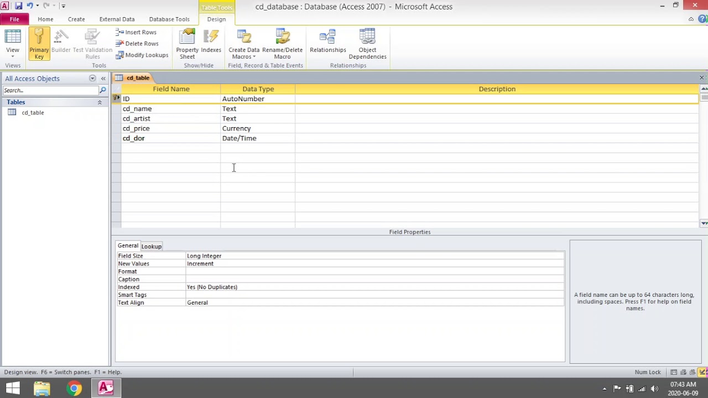708x398 pixels.
Task: Click the magnifier icon in Search box
Action: 102,90
